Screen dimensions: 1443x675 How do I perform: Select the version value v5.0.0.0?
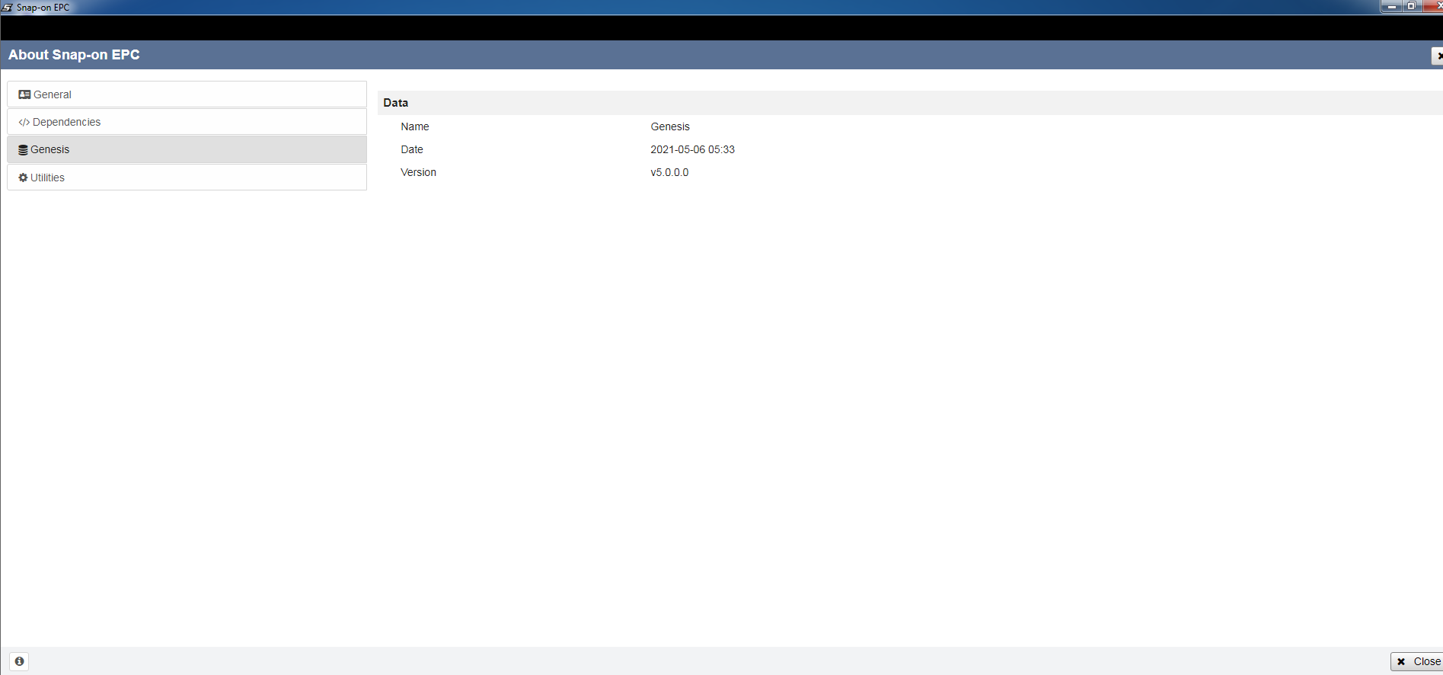click(669, 172)
